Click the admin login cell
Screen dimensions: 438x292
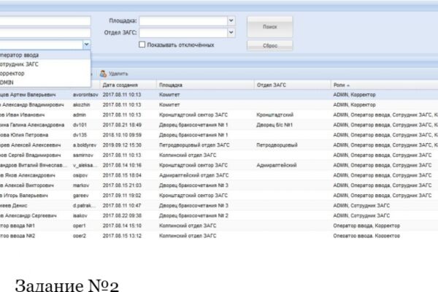click(x=80, y=115)
